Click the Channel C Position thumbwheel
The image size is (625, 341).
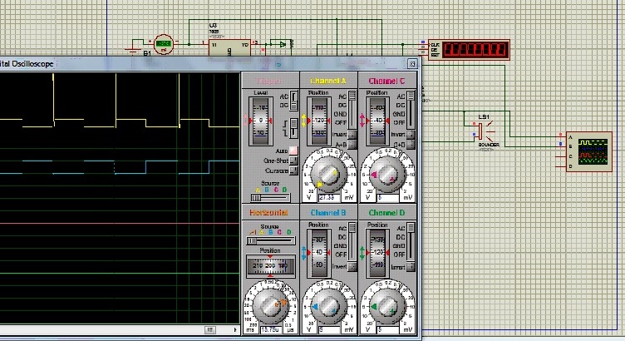coord(377,121)
